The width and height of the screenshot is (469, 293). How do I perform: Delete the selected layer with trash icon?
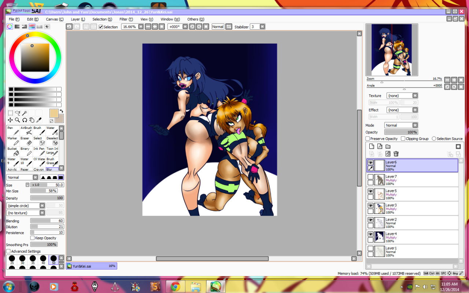pos(396,154)
